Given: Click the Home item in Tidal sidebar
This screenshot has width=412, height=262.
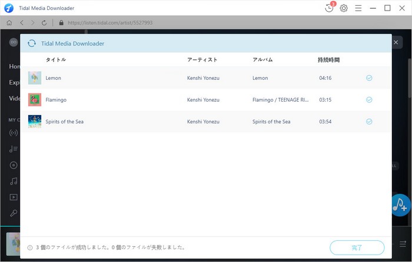Looking at the screenshot, I should (x=15, y=66).
